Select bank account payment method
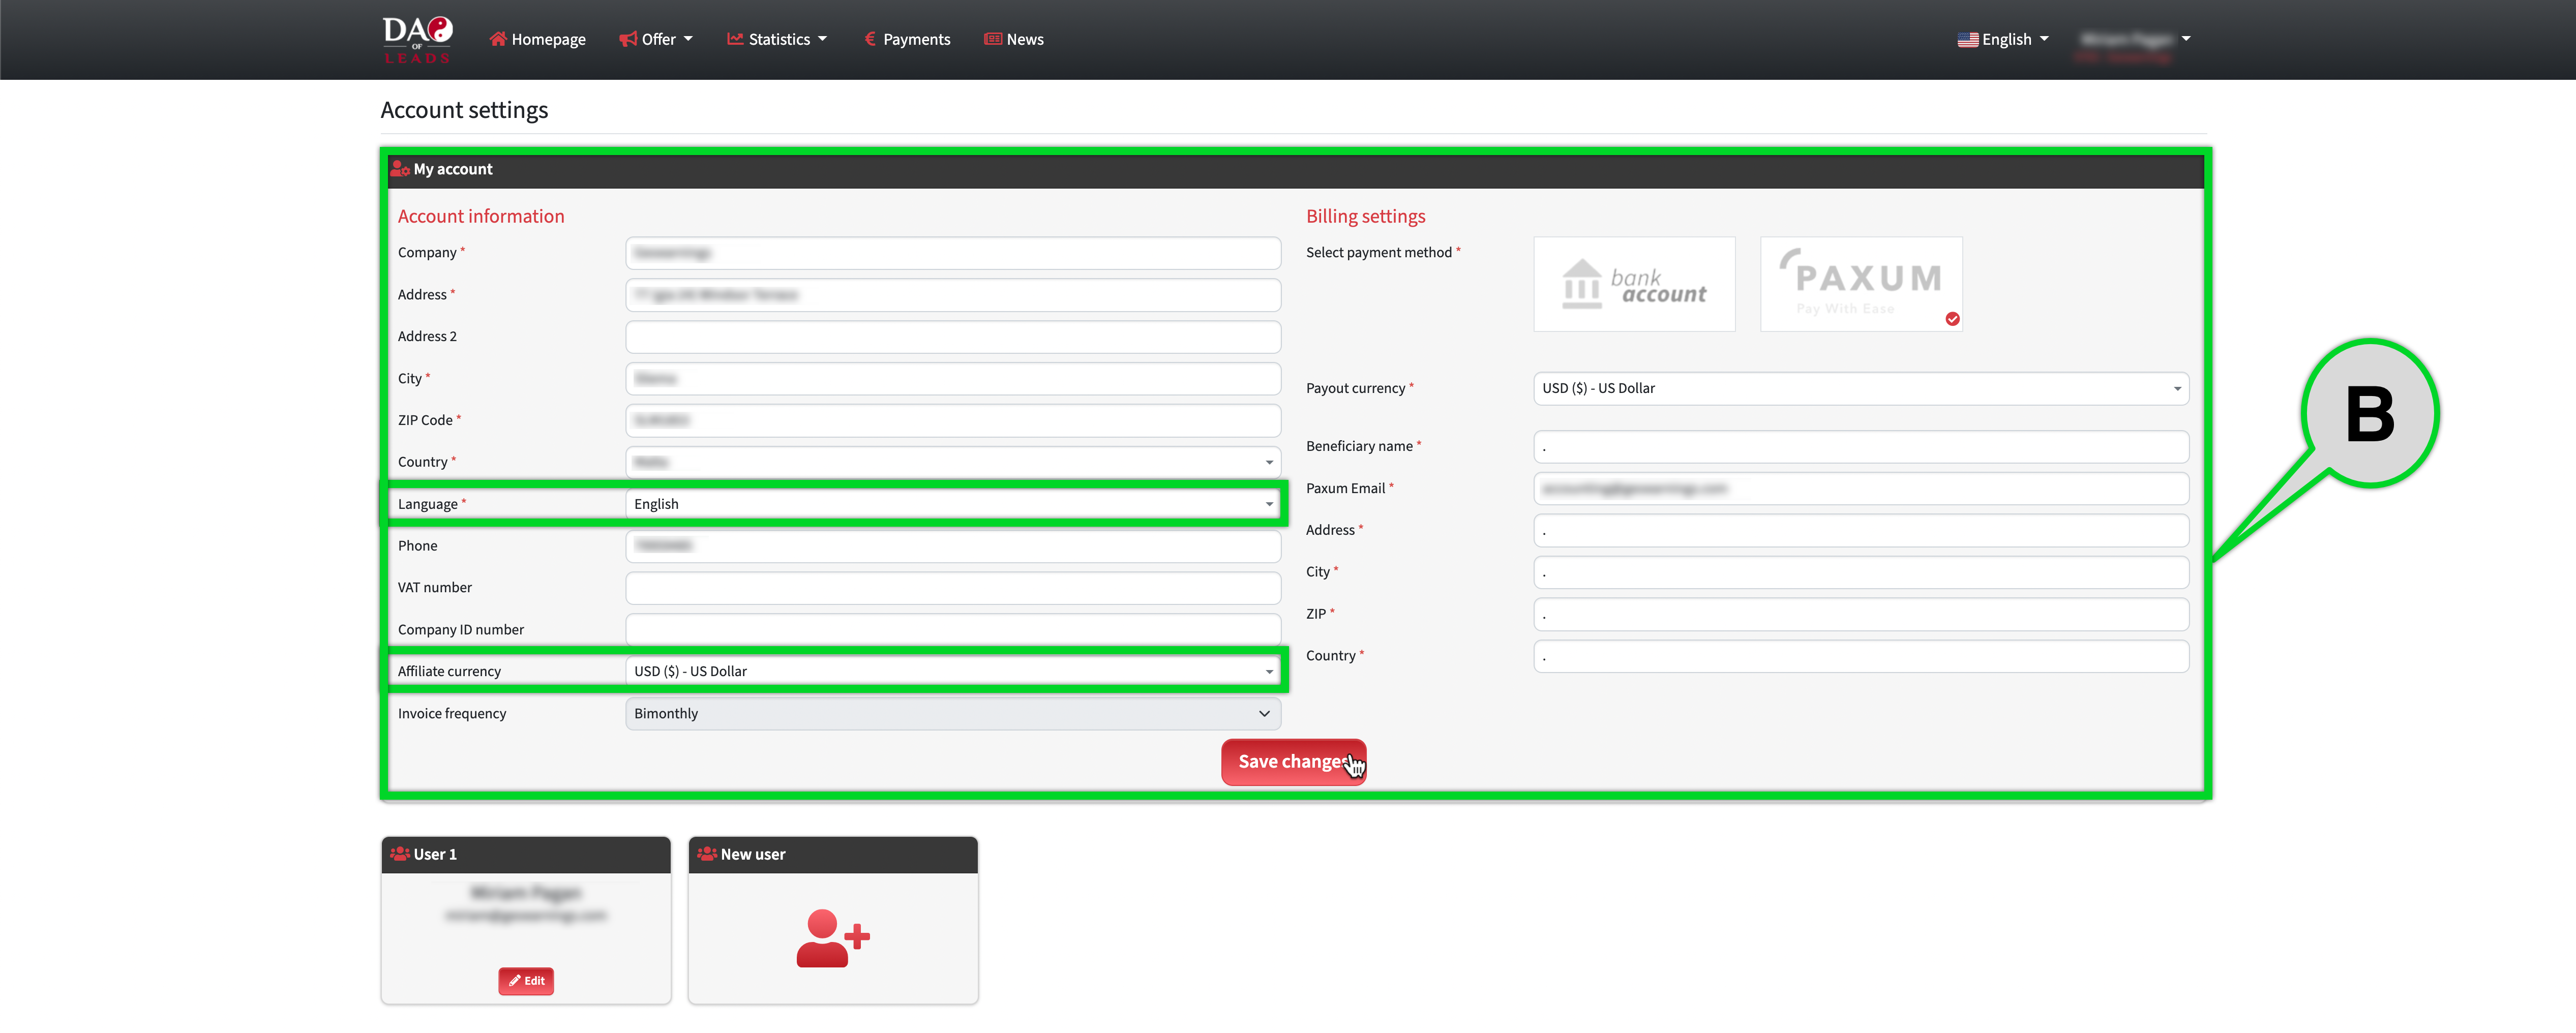This screenshot has height=1033, width=2576. point(1634,284)
